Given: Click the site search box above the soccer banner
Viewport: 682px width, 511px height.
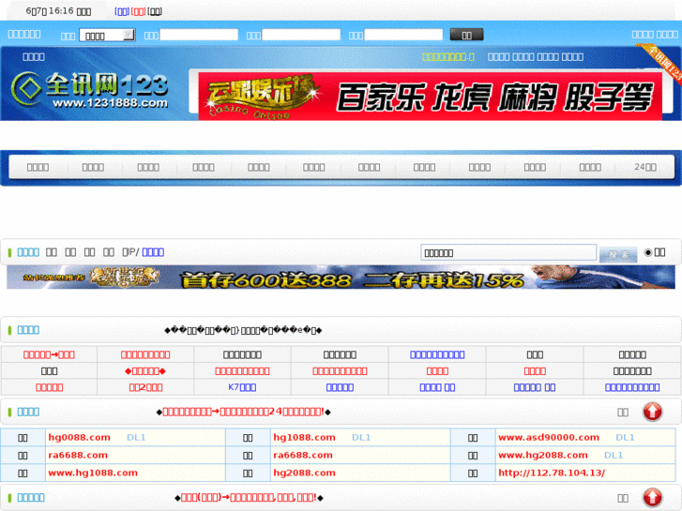Looking at the screenshot, I should (508, 252).
